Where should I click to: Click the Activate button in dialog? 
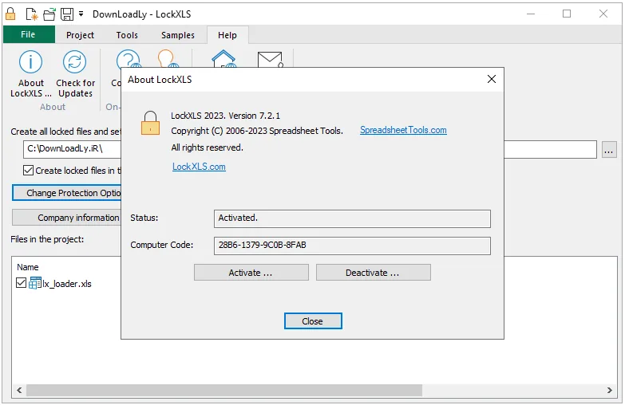[x=251, y=273]
